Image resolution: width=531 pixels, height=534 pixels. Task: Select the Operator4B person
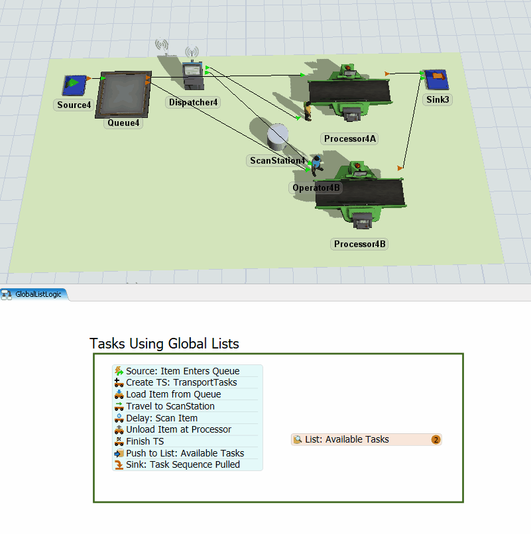tap(317, 164)
